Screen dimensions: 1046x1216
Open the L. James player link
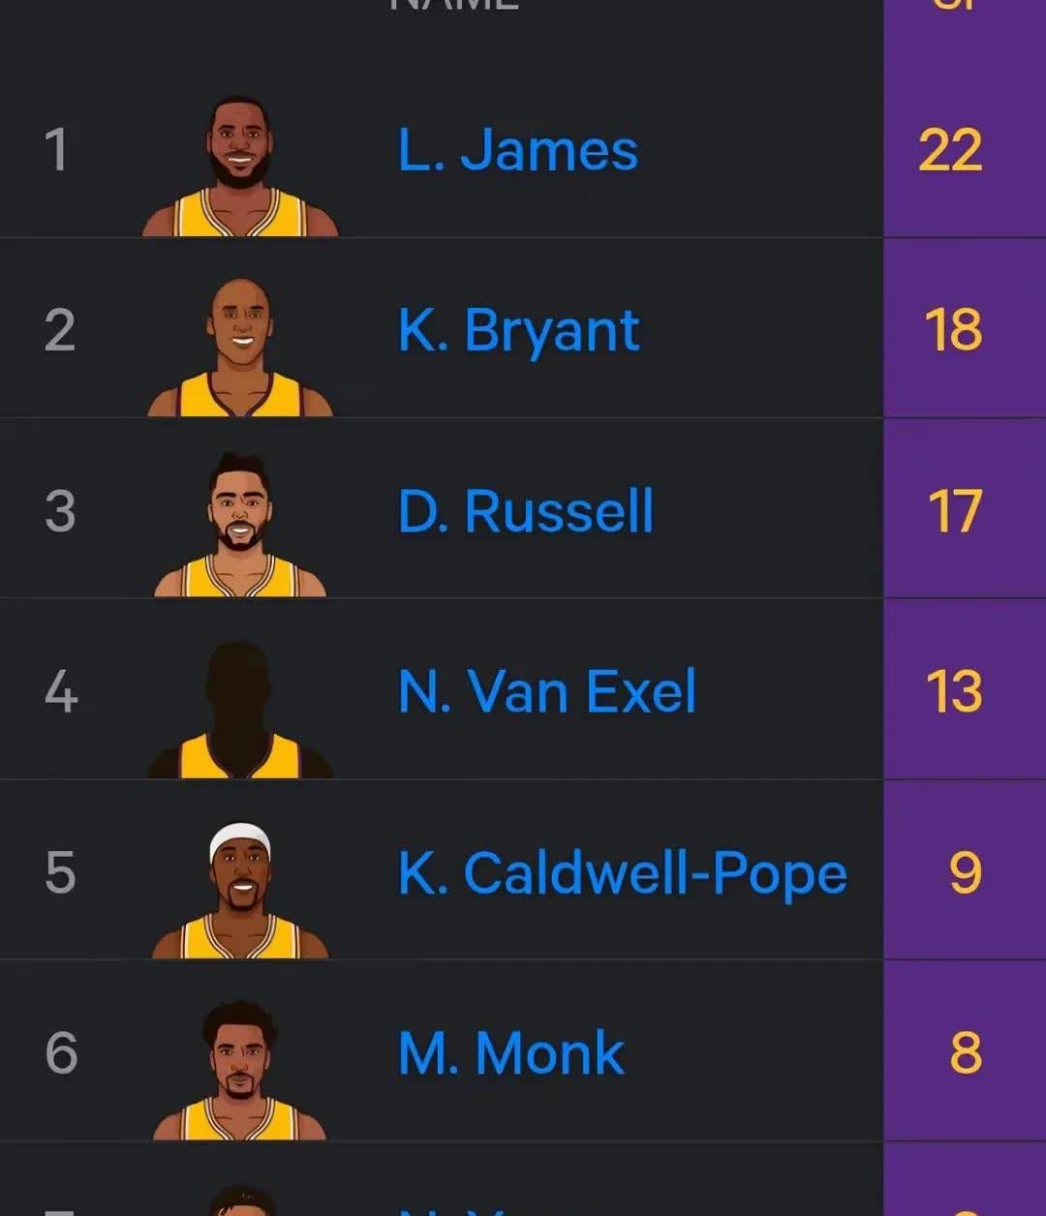pos(518,151)
